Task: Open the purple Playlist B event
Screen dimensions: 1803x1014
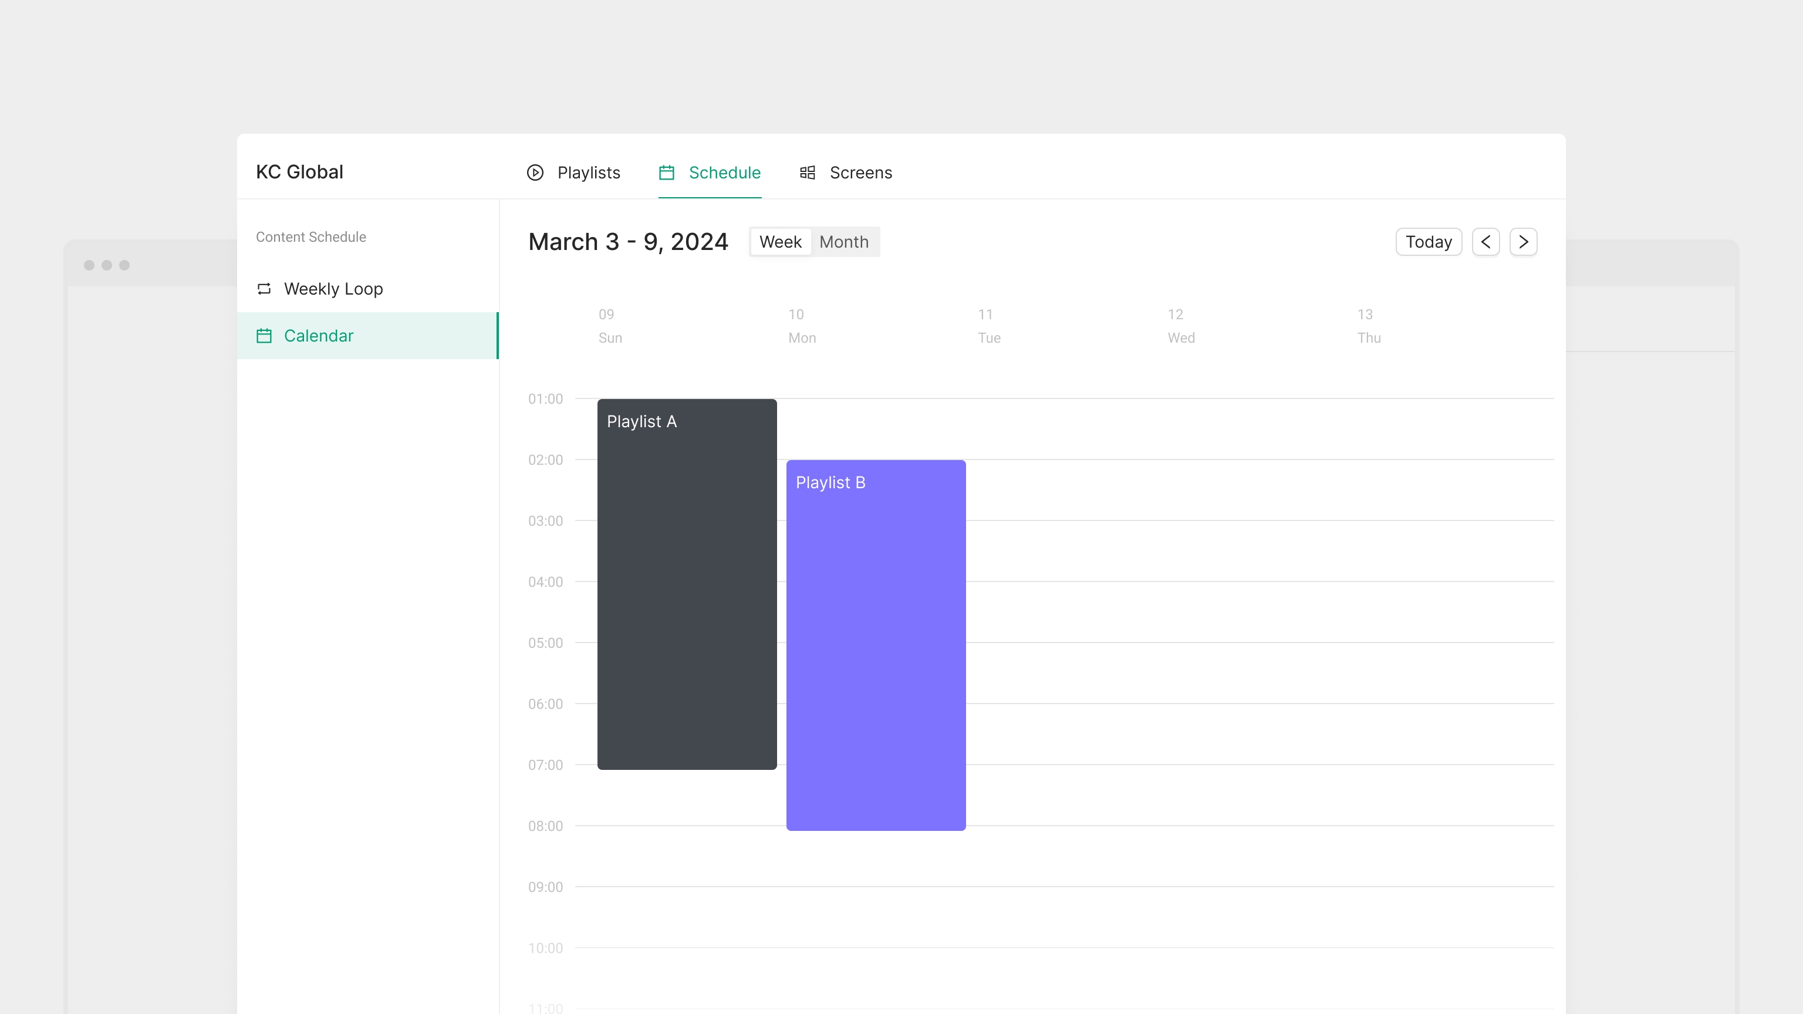Action: coord(876,645)
